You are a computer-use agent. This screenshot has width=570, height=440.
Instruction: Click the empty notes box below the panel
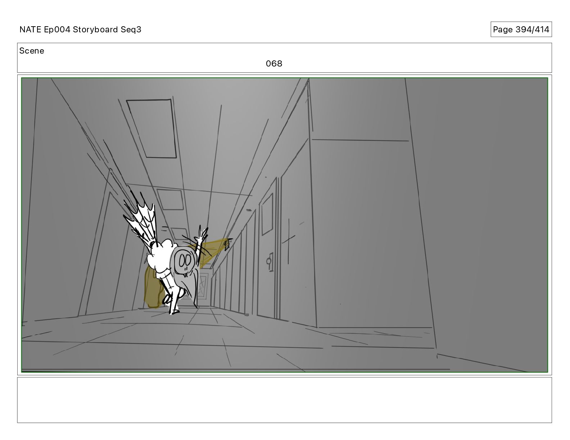tap(284, 400)
